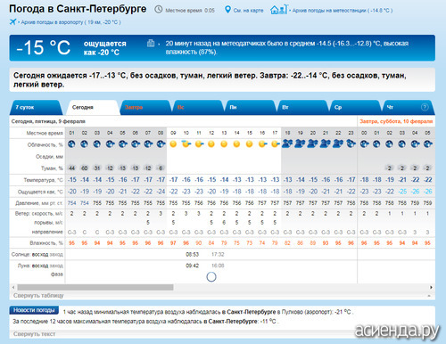The height and width of the screenshot is (344, 446).
Task: Click the cloudy icon for hour 18
Action: 287,143
